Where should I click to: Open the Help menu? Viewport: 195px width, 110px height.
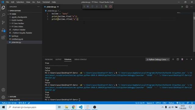[54, 2]
